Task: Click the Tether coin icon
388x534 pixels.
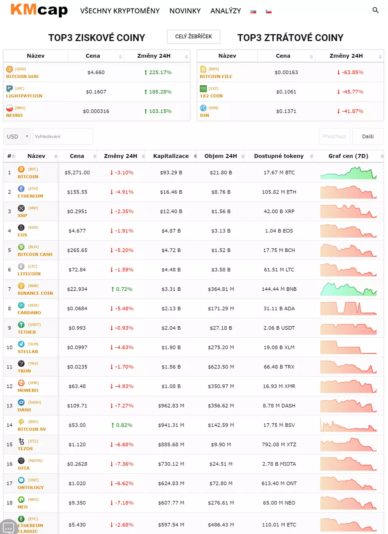Action: click(x=21, y=325)
